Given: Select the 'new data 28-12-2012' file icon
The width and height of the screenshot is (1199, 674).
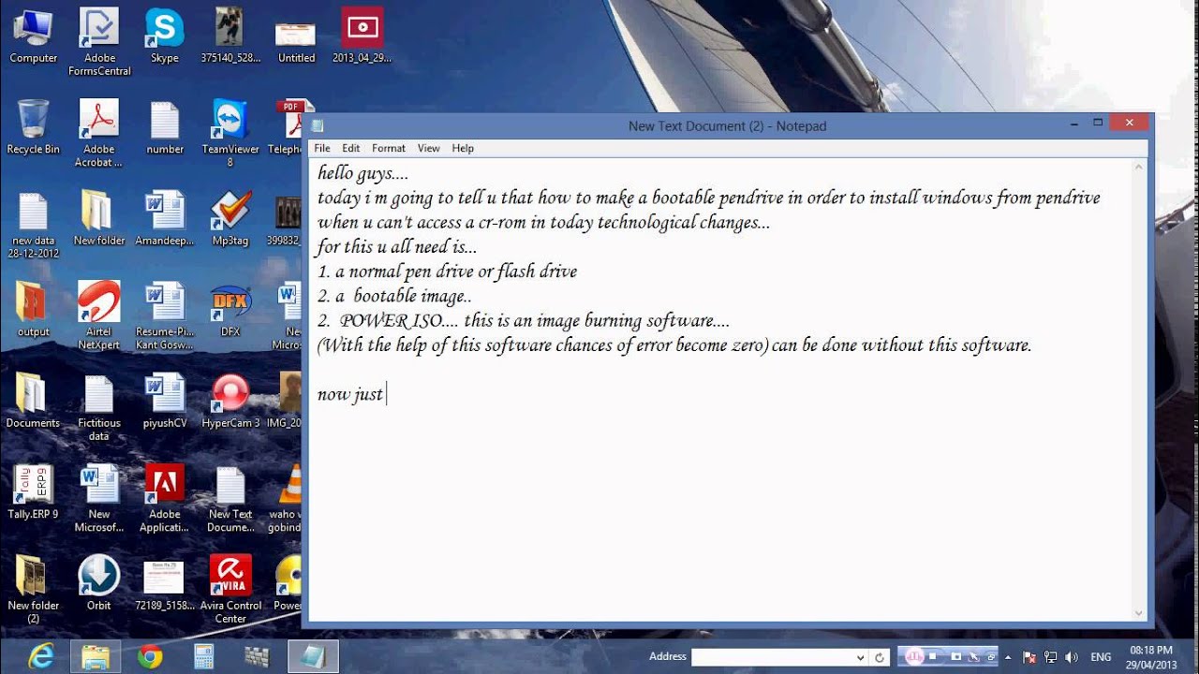Looking at the screenshot, I should pyautogui.click(x=34, y=226).
